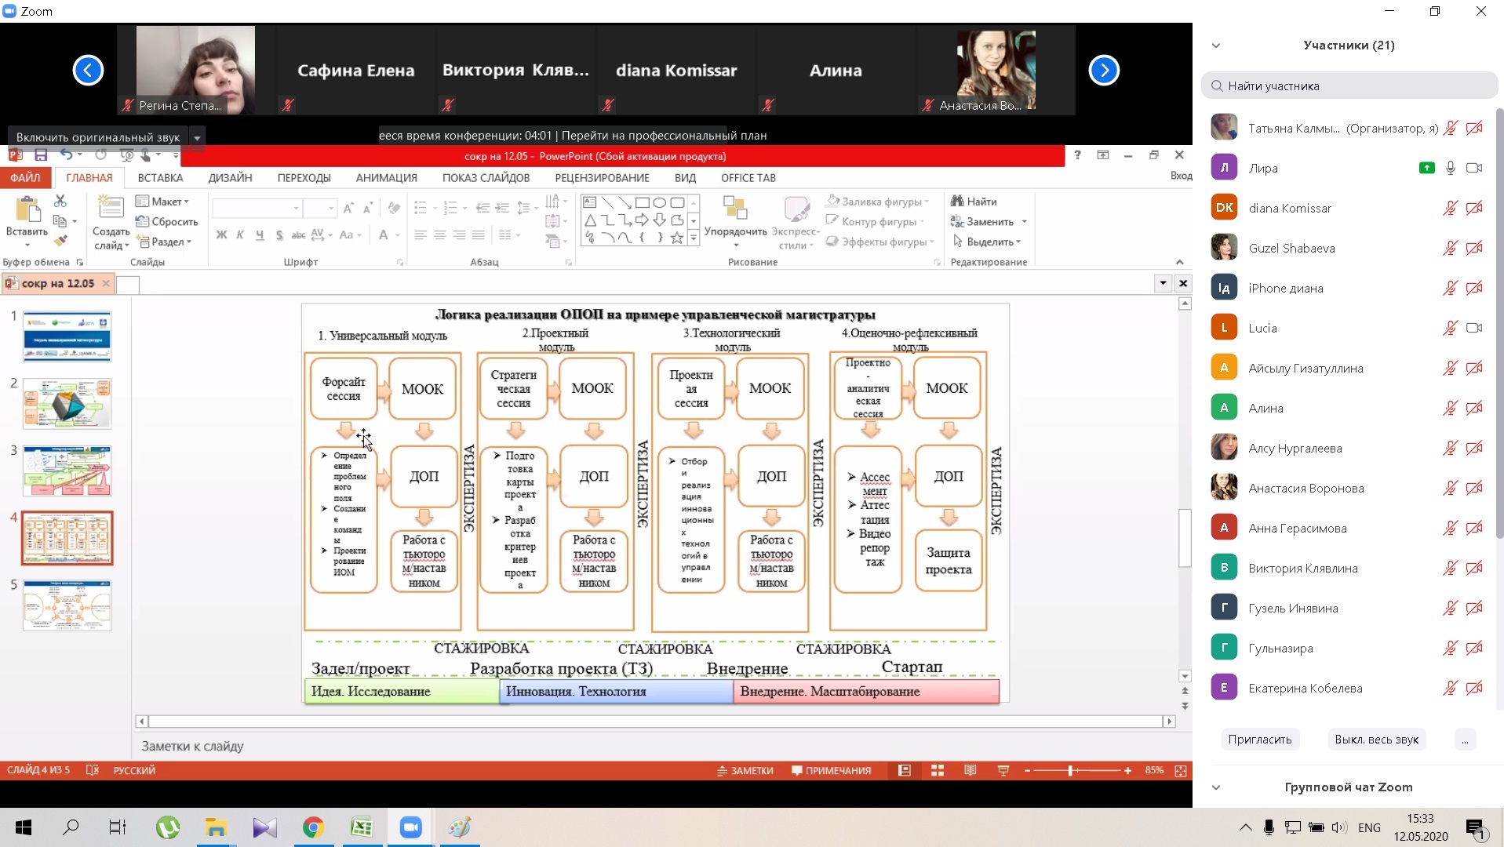
Task: Start slideshow from status bar icon
Action: pos(1003,771)
